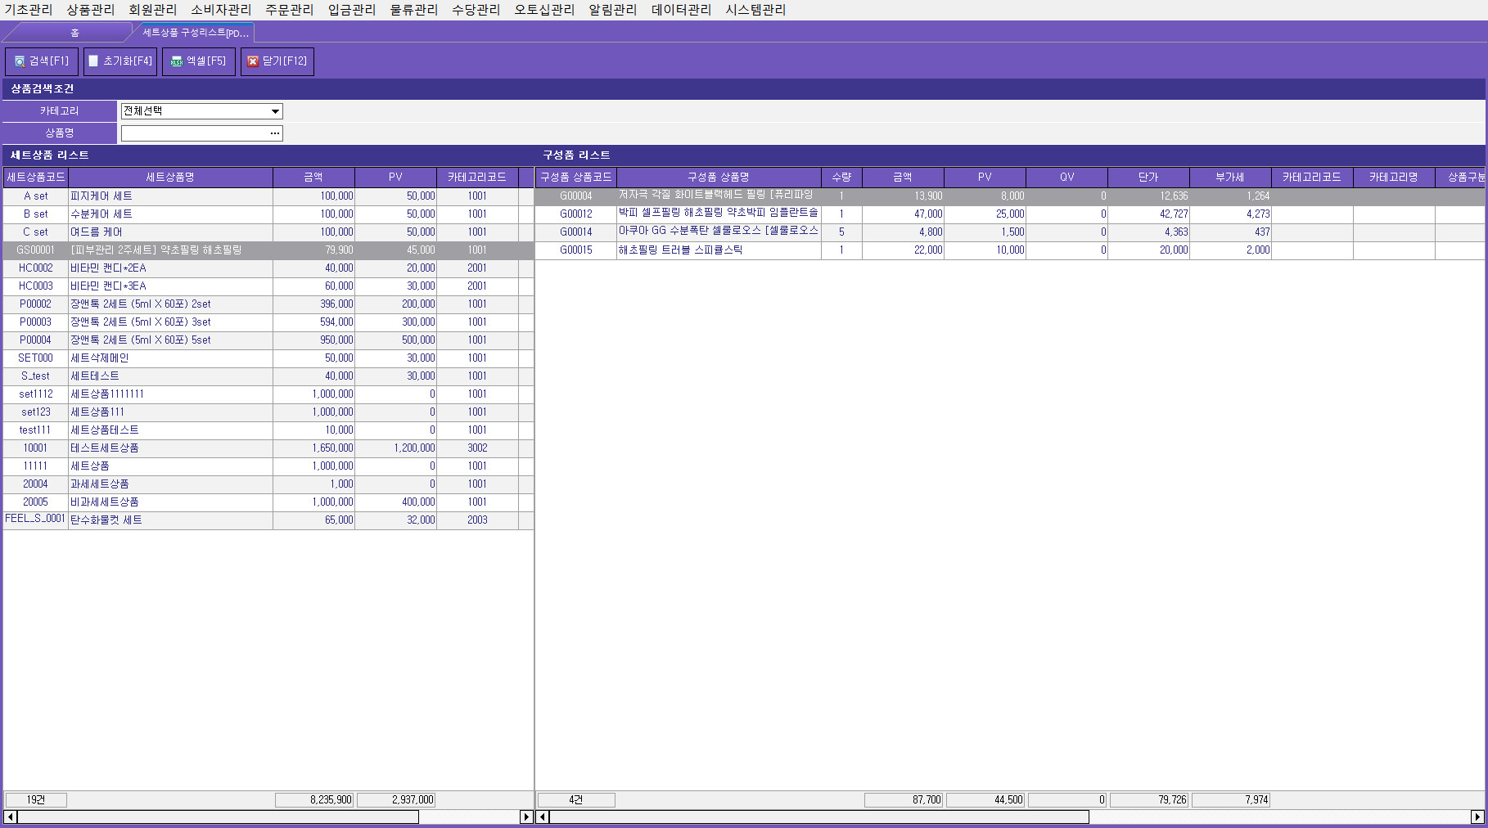Open the 카테고리 dropdown list
The height and width of the screenshot is (828, 1488).
(275, 111)
